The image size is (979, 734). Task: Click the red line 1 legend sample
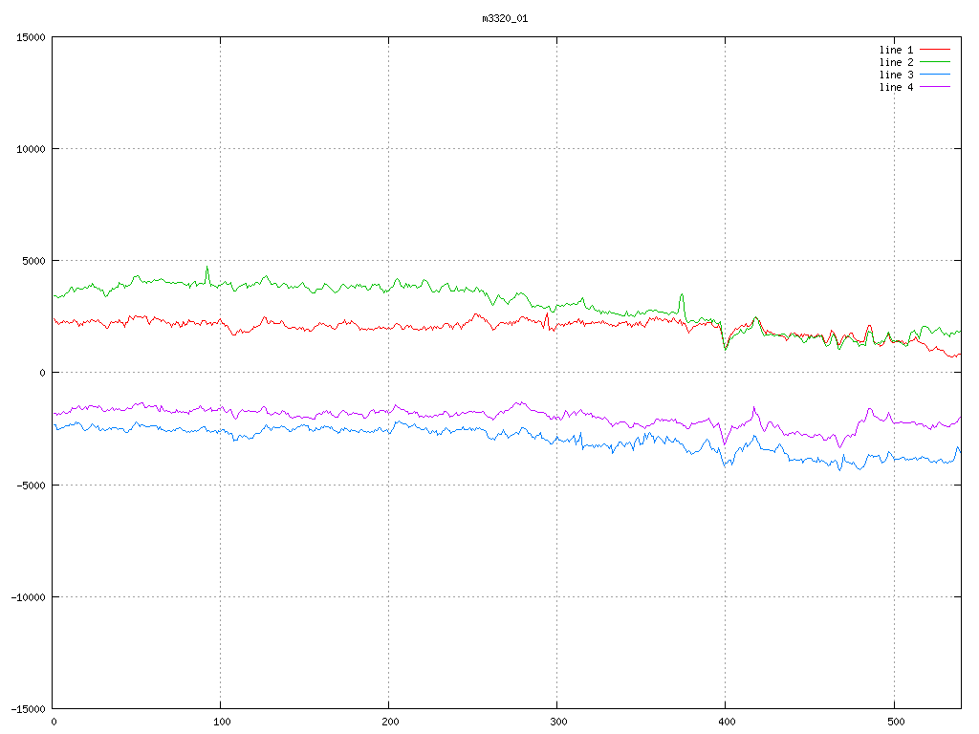point(935,50)
